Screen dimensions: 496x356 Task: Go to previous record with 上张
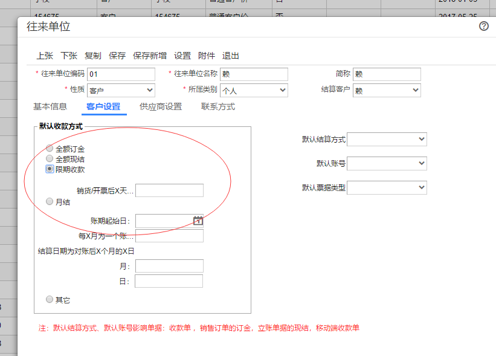pyautogui.click(x=45, y=56)
